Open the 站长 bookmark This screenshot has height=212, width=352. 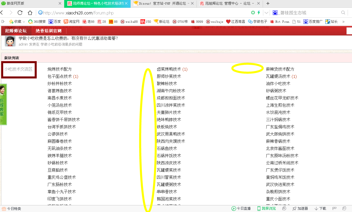pos(331,22)
